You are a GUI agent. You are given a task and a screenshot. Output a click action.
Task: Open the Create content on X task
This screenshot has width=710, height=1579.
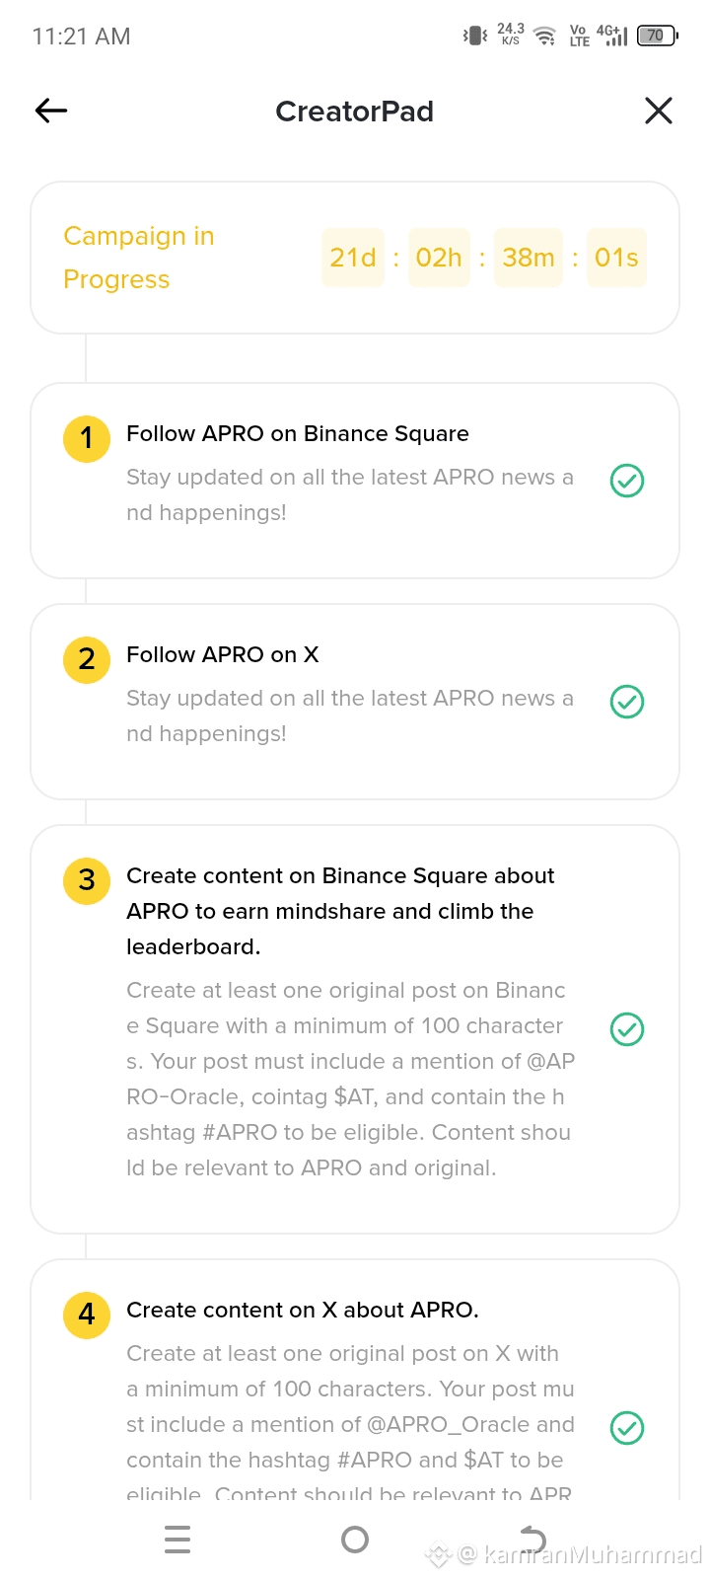(x=303, y=1311)
